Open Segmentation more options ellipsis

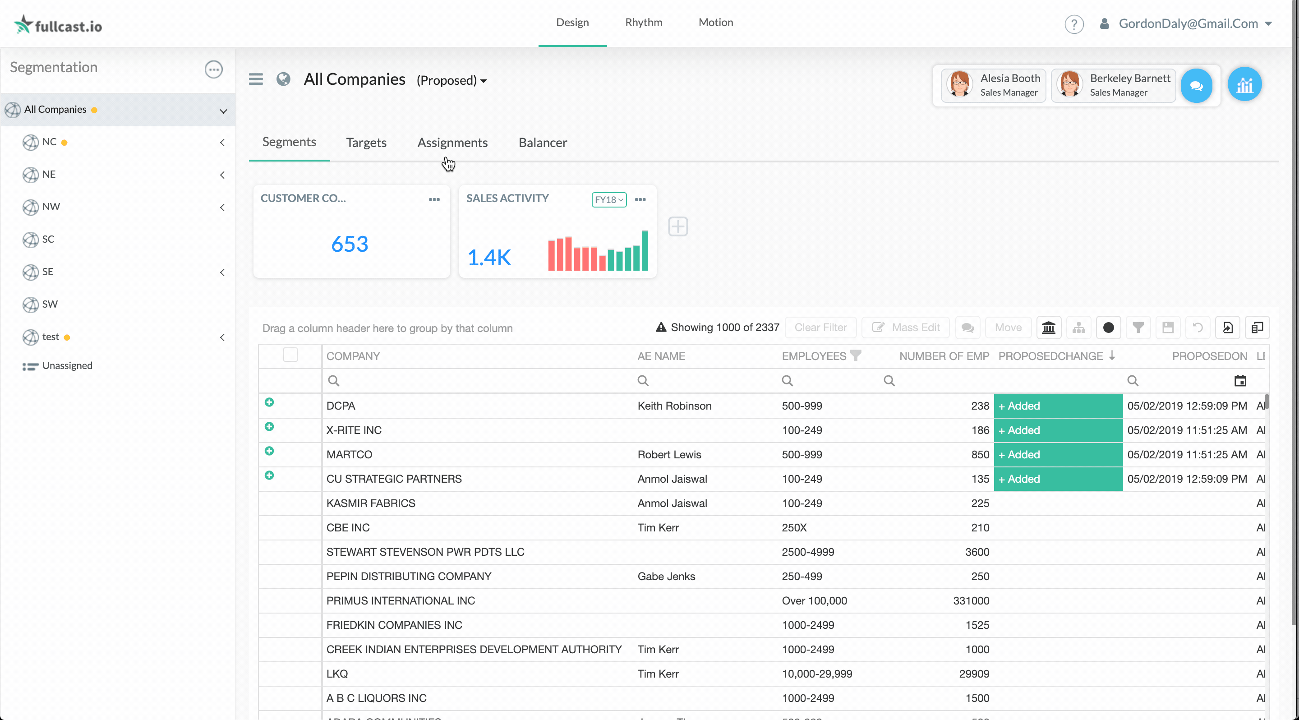point(213,69)
